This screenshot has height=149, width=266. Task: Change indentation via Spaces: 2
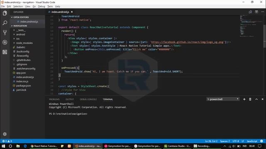click(x=225, y=141)
